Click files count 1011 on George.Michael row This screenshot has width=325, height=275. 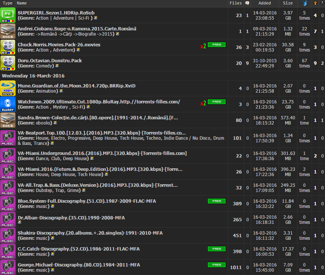coord(236,268)
